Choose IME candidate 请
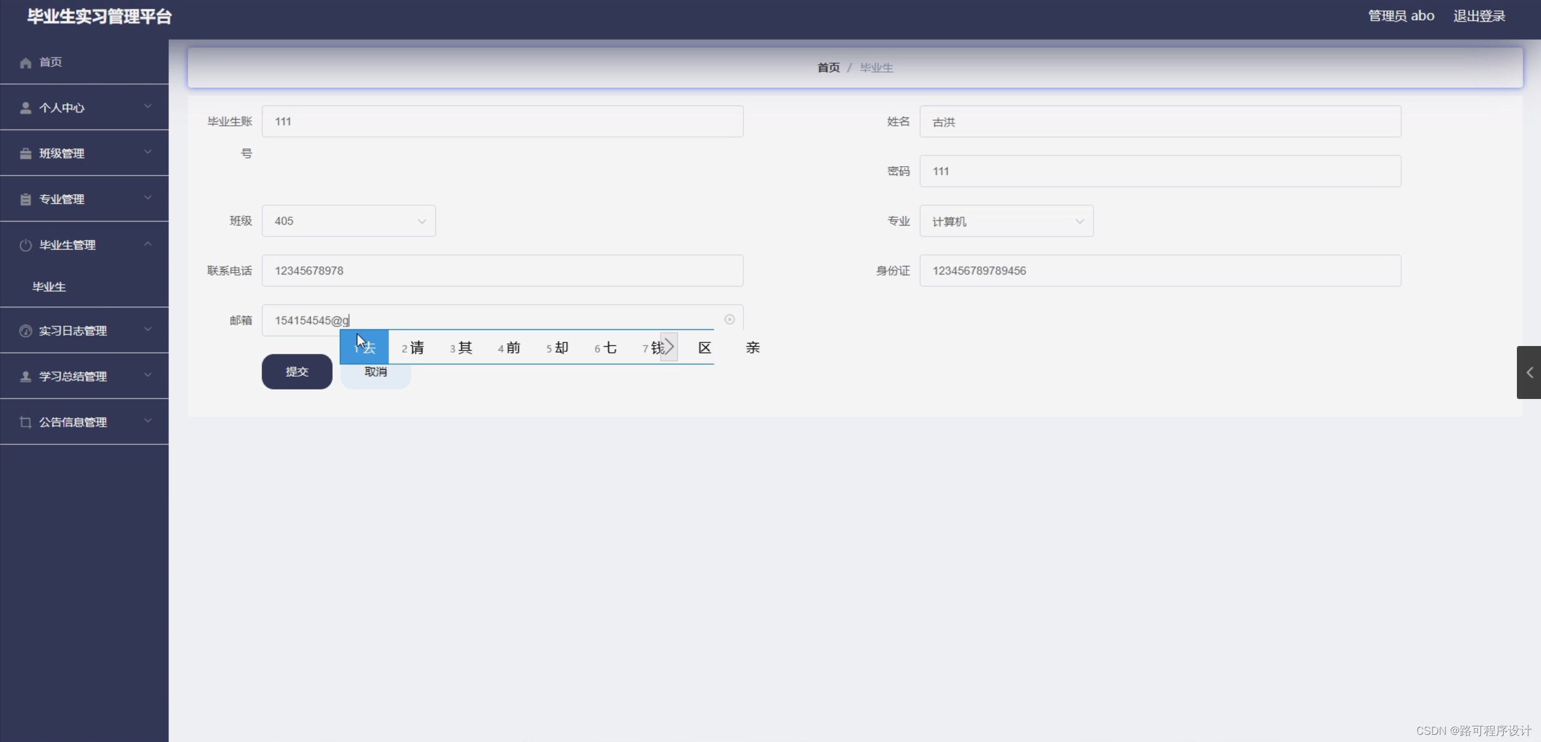The height and width of the screenshot is (742, 1541). (x=413, y=348)
